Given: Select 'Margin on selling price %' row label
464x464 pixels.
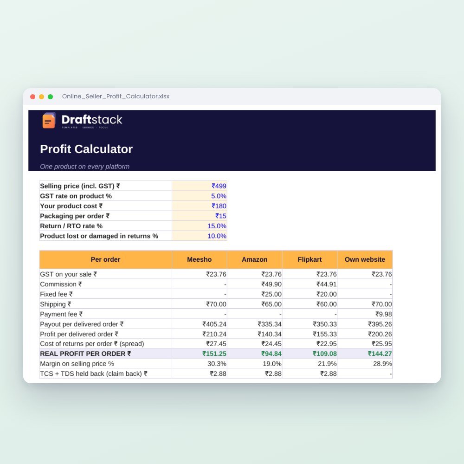Looking at the screenshot, I should click(x=77, y=364).
